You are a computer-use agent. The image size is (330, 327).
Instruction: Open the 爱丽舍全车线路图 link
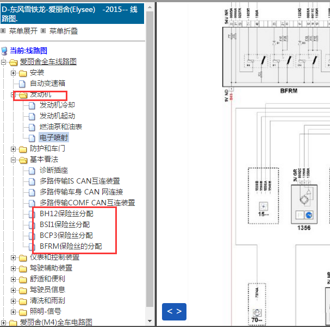pos(48,61)
